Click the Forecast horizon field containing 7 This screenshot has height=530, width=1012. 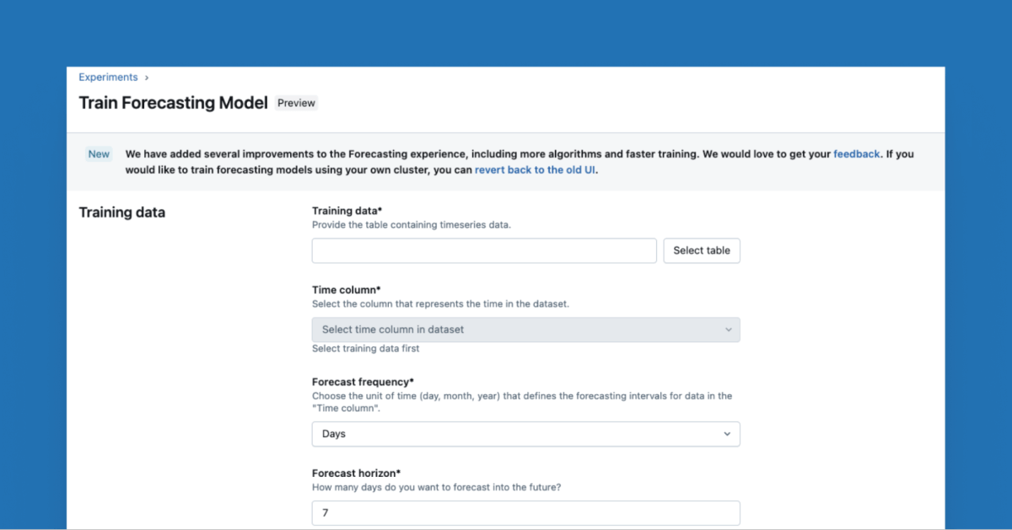tap(525, 512)
